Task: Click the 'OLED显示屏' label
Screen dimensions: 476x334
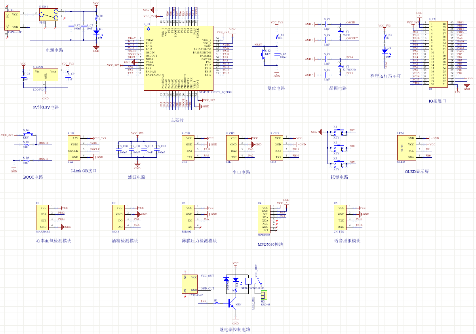Action: click(417, 172)
